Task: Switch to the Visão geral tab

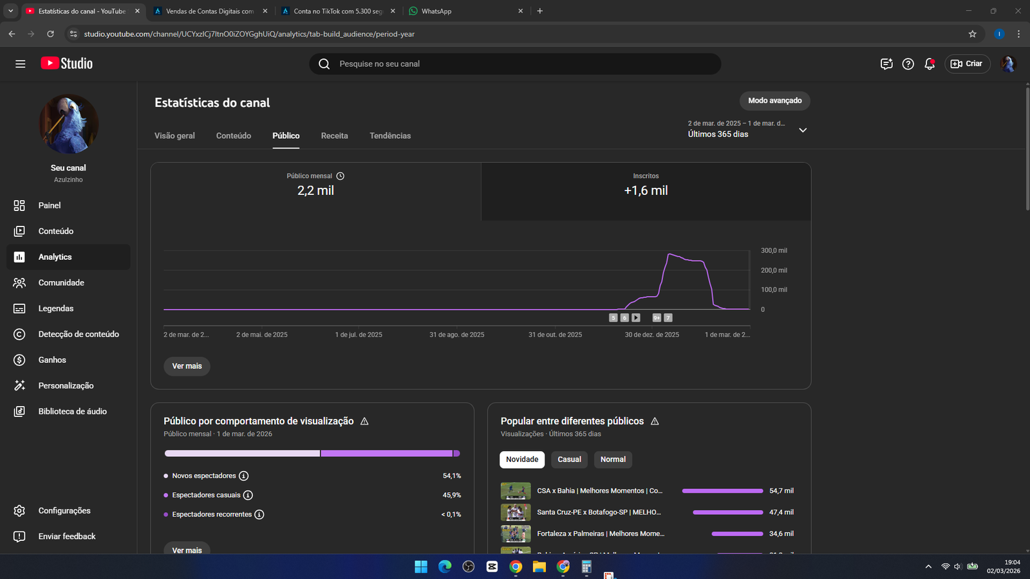Action: point(174,136)
